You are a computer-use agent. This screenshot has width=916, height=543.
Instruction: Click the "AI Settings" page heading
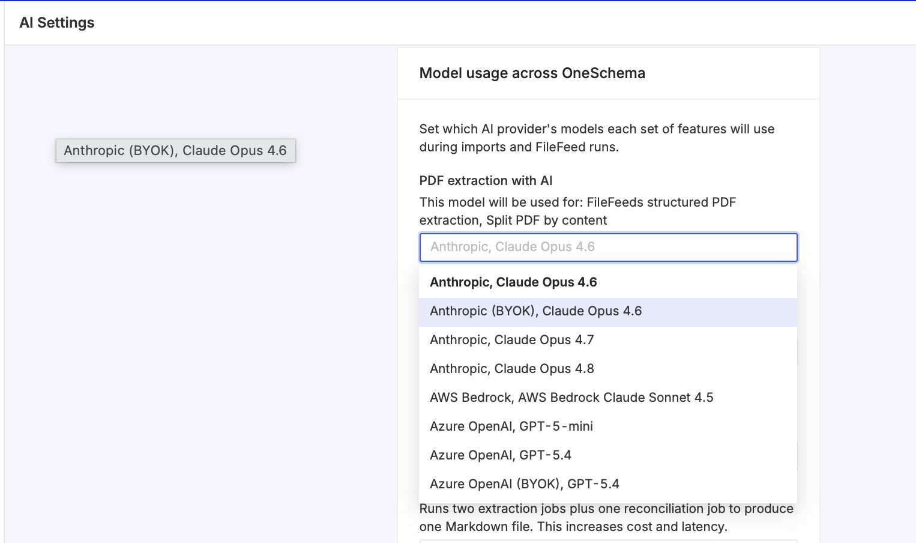point(57,23)
